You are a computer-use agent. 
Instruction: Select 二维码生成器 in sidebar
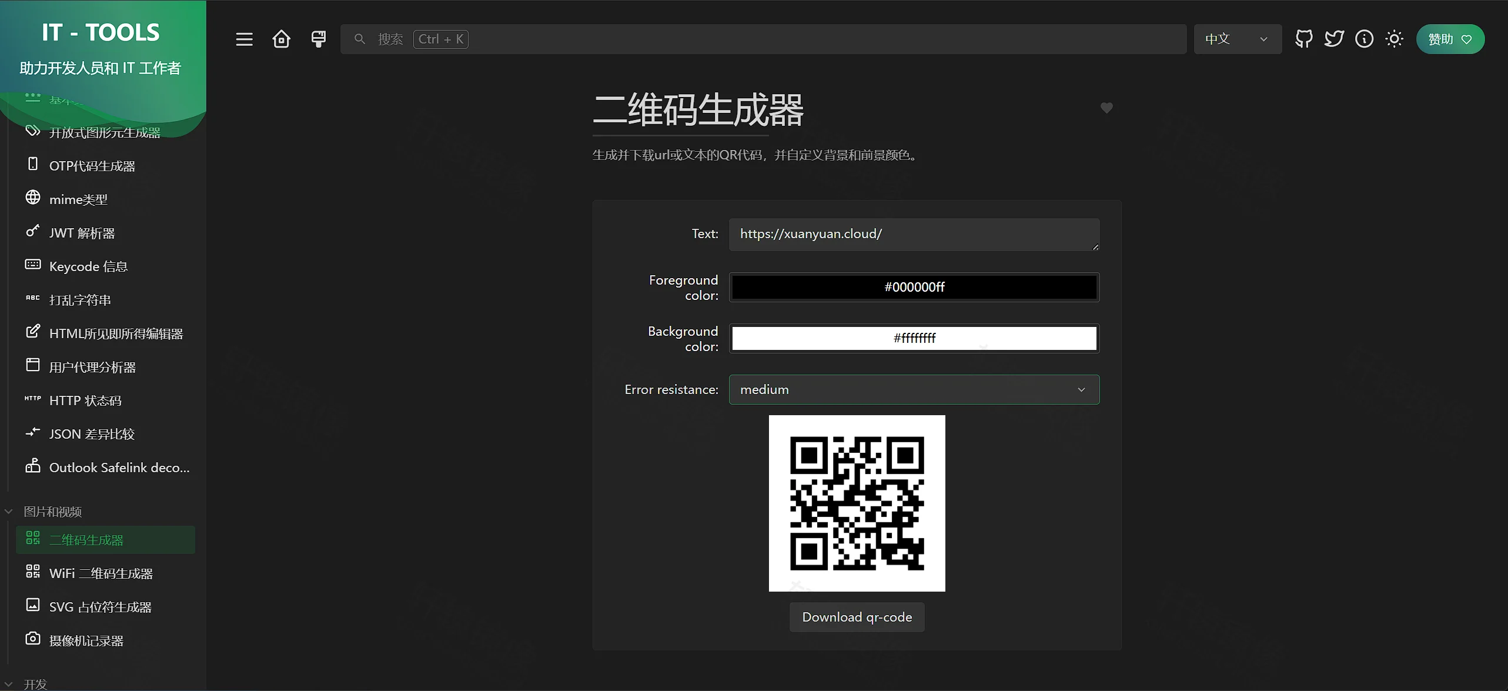[105, 540]
